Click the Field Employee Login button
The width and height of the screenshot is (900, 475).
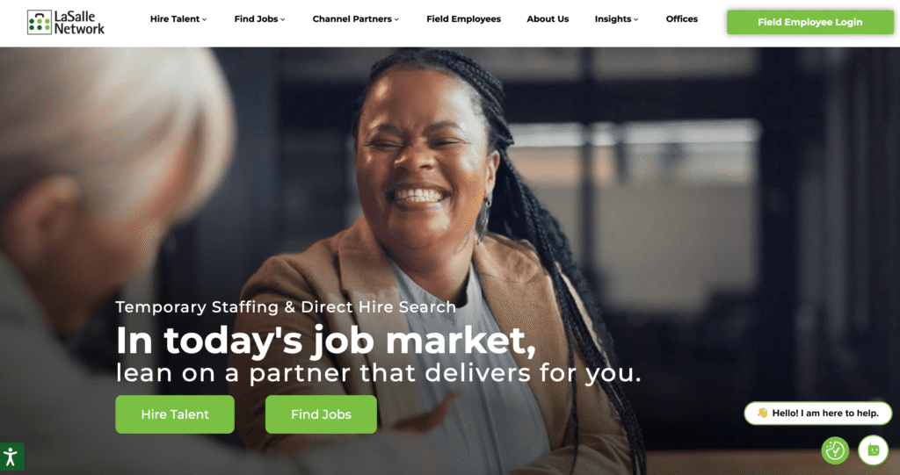click(x=809, y=22)
